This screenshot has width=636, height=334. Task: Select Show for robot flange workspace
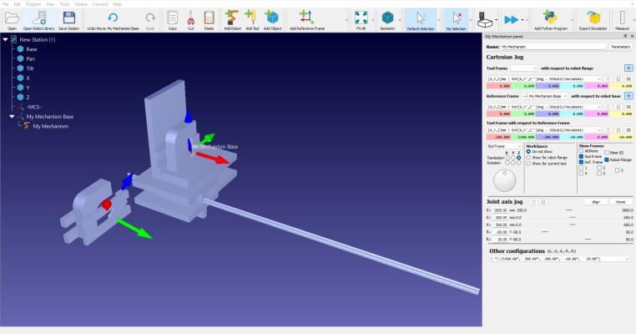528,158
